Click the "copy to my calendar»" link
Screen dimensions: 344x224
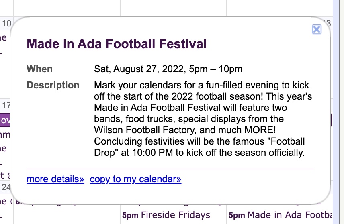tap(135, 179)
